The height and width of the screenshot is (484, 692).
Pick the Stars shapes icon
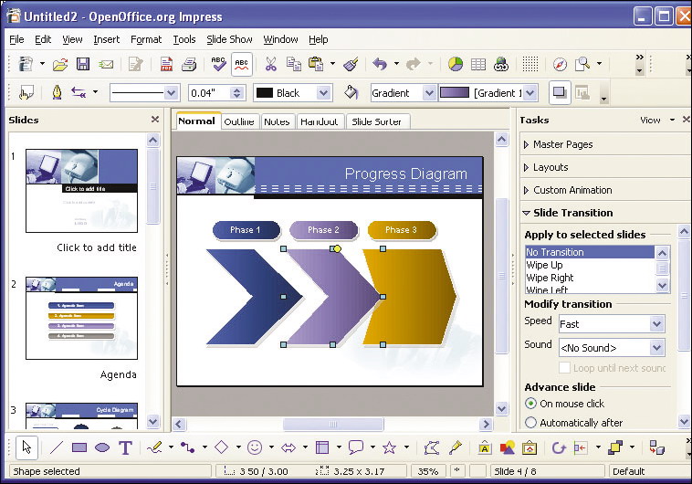click(x=389, y=447)
